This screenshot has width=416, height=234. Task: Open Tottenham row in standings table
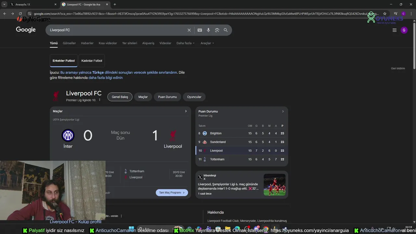[x=241, y=159]
